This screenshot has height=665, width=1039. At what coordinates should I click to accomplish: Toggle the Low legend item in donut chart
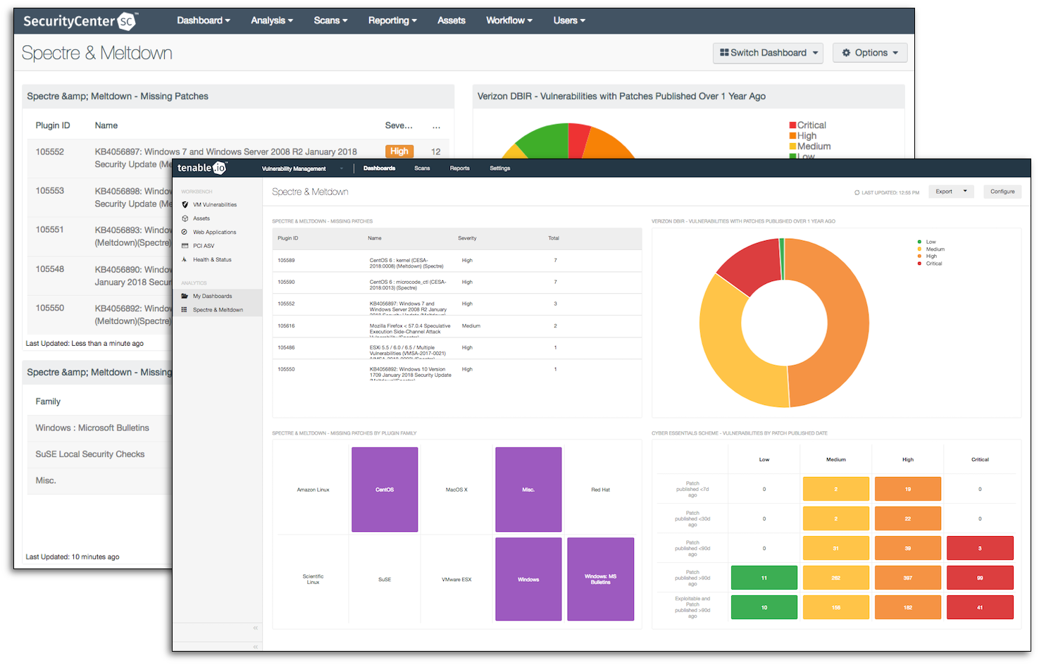927,242
